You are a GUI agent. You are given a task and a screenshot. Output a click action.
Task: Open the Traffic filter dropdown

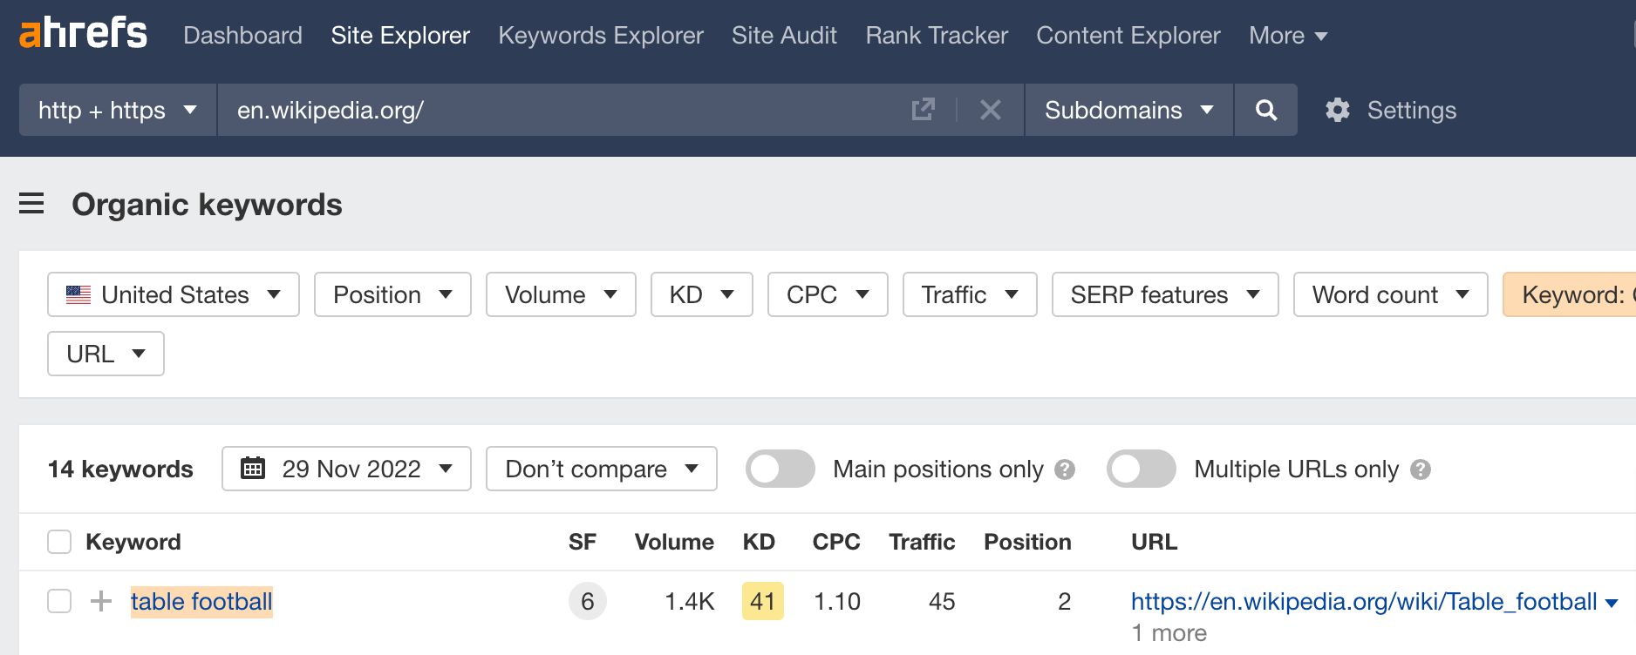click(970, 294)
